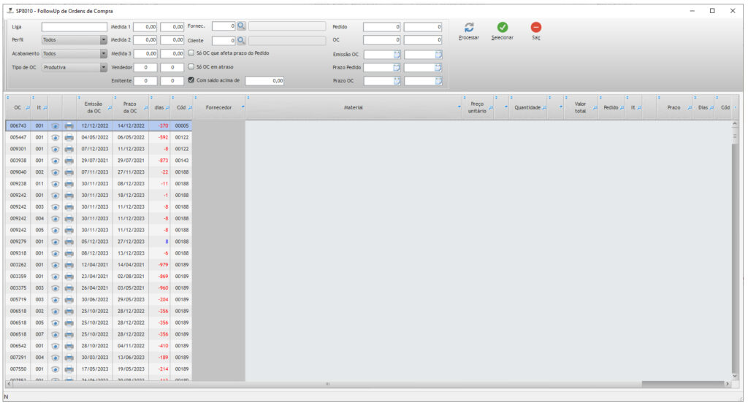The width and height of the screenshot is (748, 405).
Task: Open the Acabamento dropdown list
Action: click(x=103, y=53)
